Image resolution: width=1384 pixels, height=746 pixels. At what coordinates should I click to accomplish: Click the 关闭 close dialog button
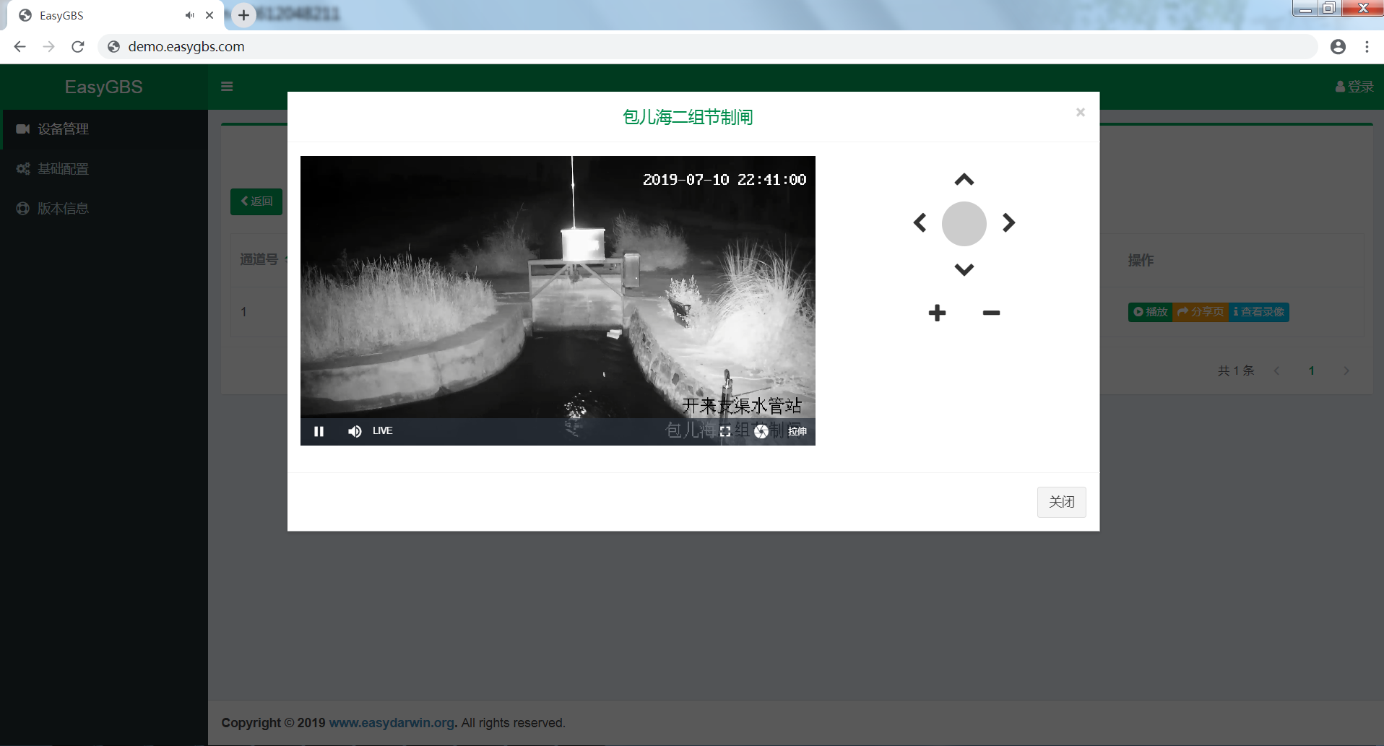click(1062, 502)
